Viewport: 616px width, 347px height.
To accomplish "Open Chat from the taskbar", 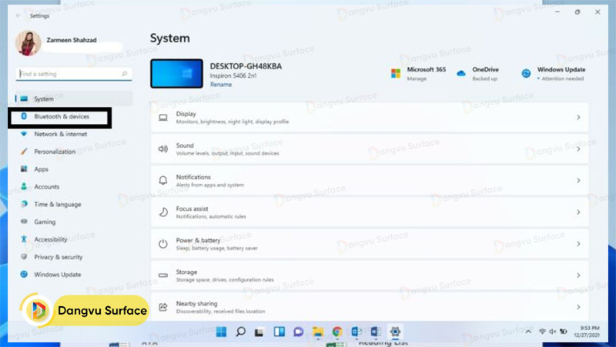I will [298, 332].
